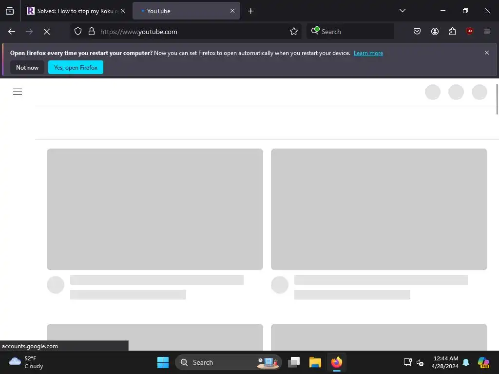Open a new tab with plus button
The height and width of the screenshot is (374, 499).
pyautogui.click(x=251, y=11)
